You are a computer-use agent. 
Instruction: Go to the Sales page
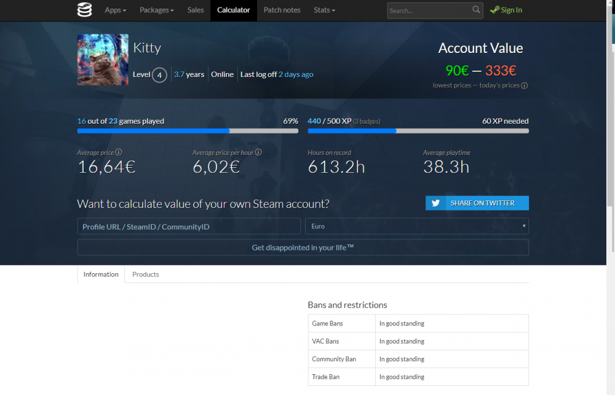196,10
